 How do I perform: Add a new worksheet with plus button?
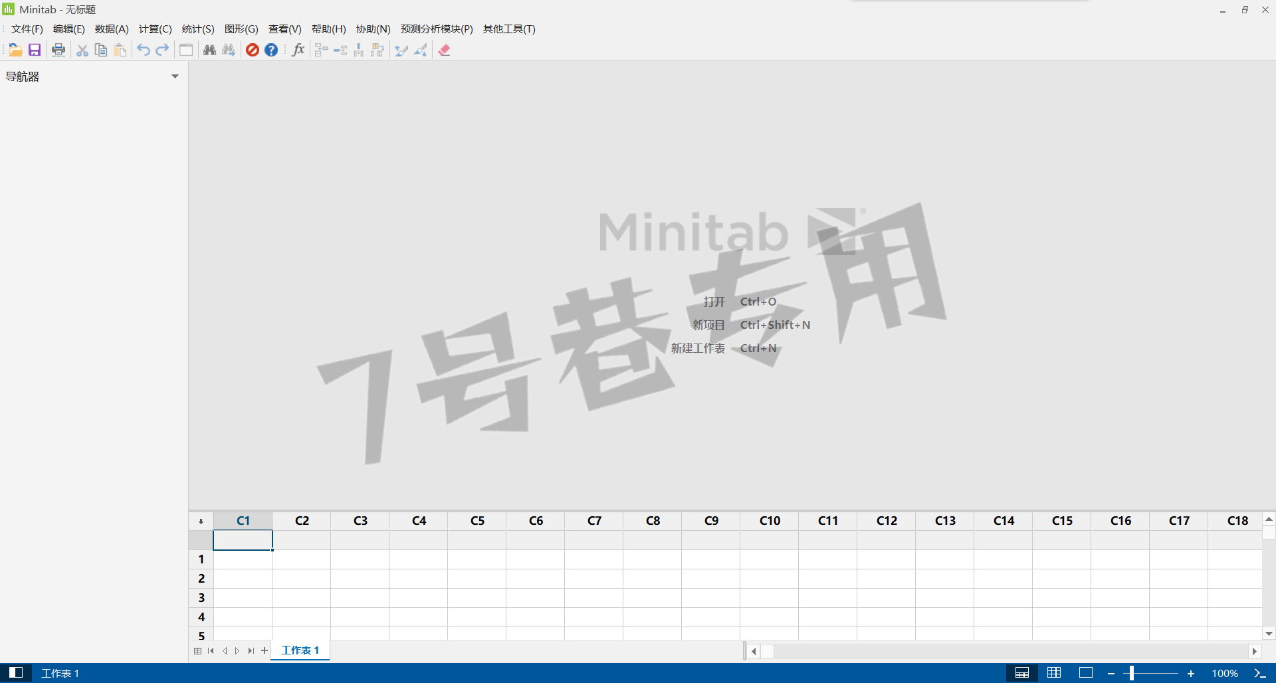[x=265, y=651]
